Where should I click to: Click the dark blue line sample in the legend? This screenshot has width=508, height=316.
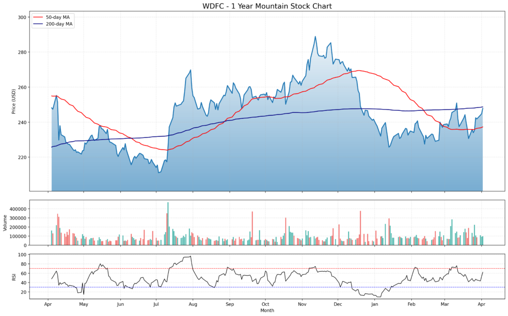pyautogui.click(x=38, y=24)
